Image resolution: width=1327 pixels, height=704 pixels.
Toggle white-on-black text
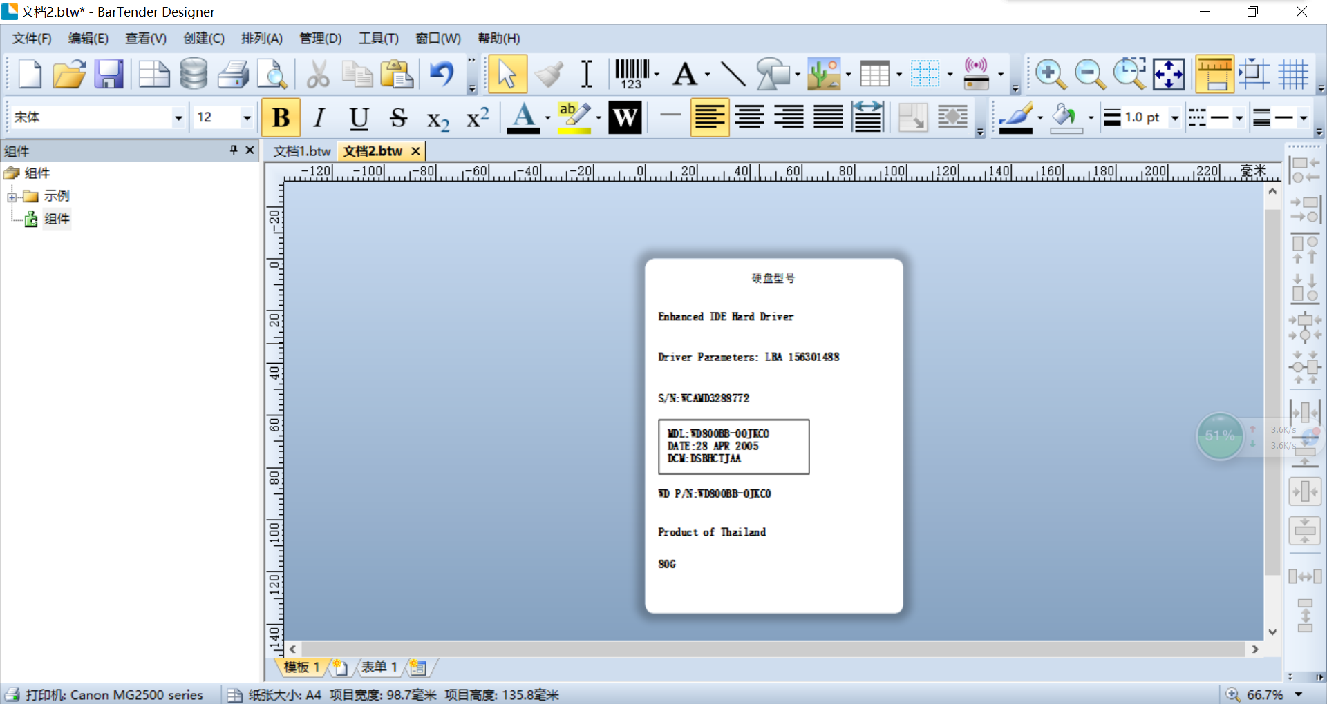pyautogui.click(x=625, y=118)
